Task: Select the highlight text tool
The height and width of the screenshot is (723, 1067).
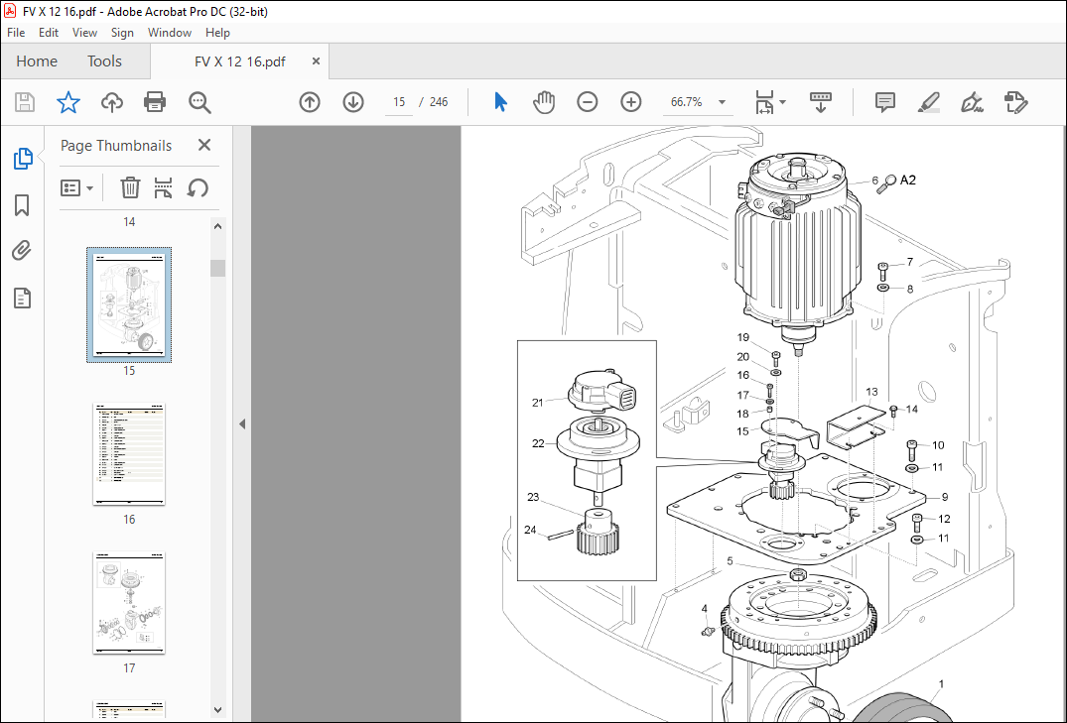Action: tap(928, 102)
